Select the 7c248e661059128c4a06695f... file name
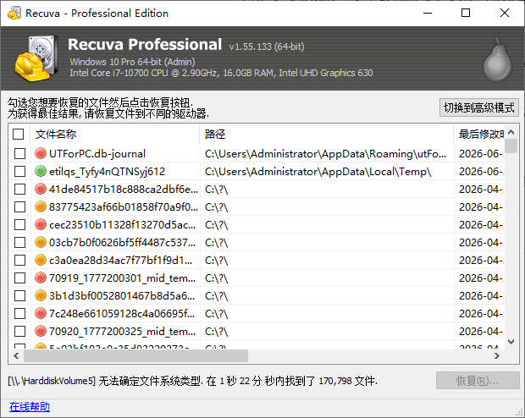The height and width of the screenshot is (418, 525). (122, 313)
